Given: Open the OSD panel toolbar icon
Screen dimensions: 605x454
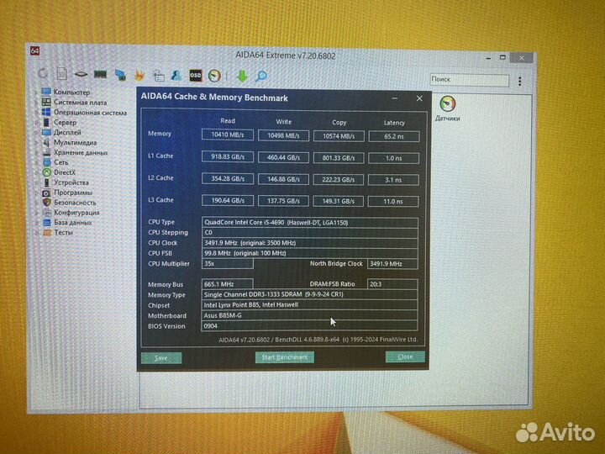Looking at the screenshot, I should 196,76.
